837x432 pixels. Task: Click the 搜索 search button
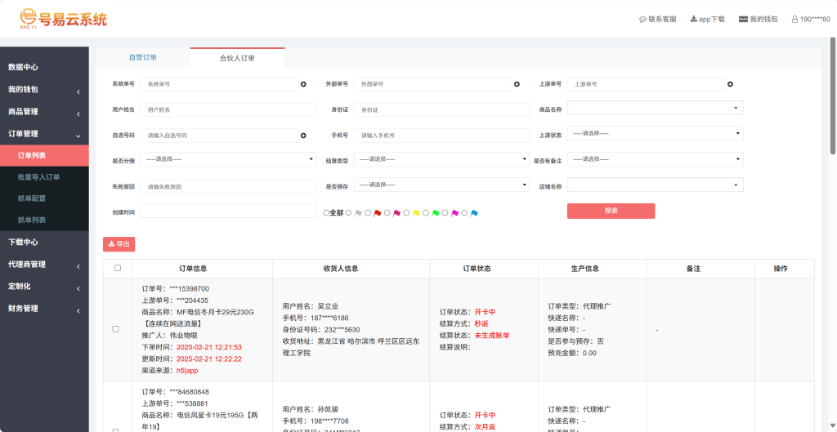[611, 211]
